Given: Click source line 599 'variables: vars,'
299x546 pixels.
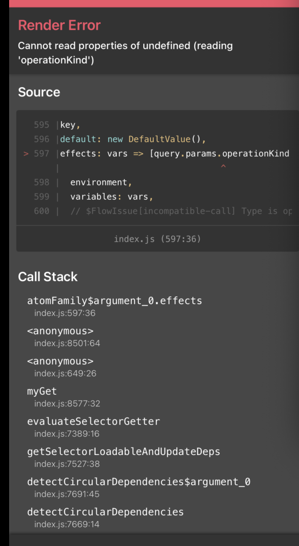Looking at the screenshot, I should click(x=112, y=197).
